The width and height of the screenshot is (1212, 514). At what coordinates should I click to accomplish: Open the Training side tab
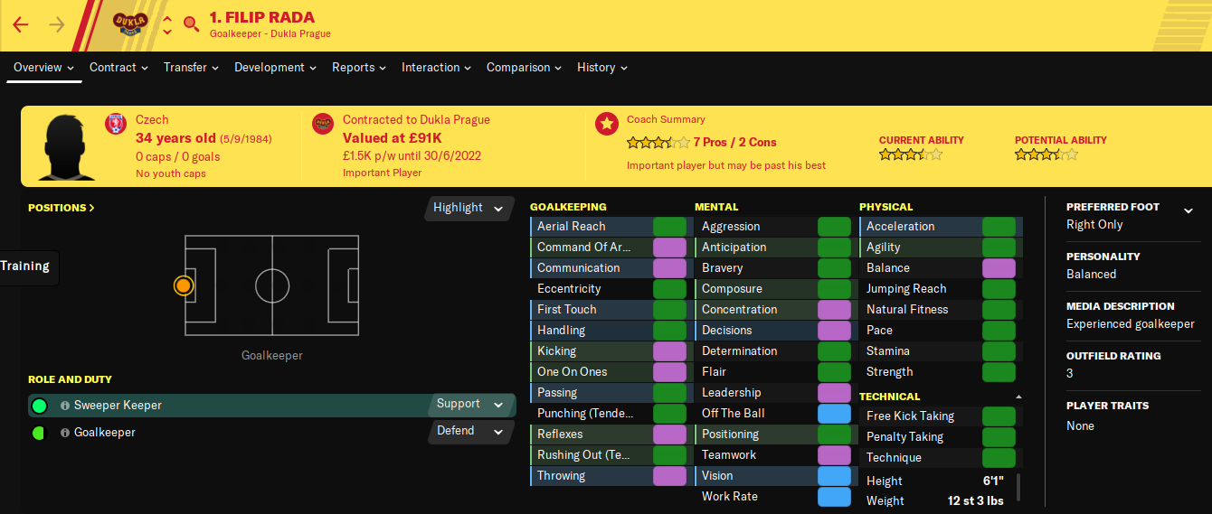28,266
